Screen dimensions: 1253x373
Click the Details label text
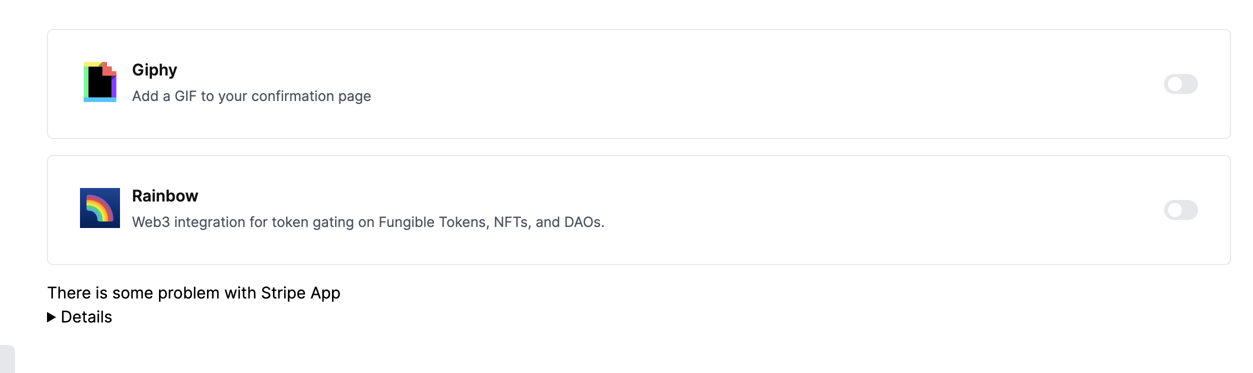(86, 317)
